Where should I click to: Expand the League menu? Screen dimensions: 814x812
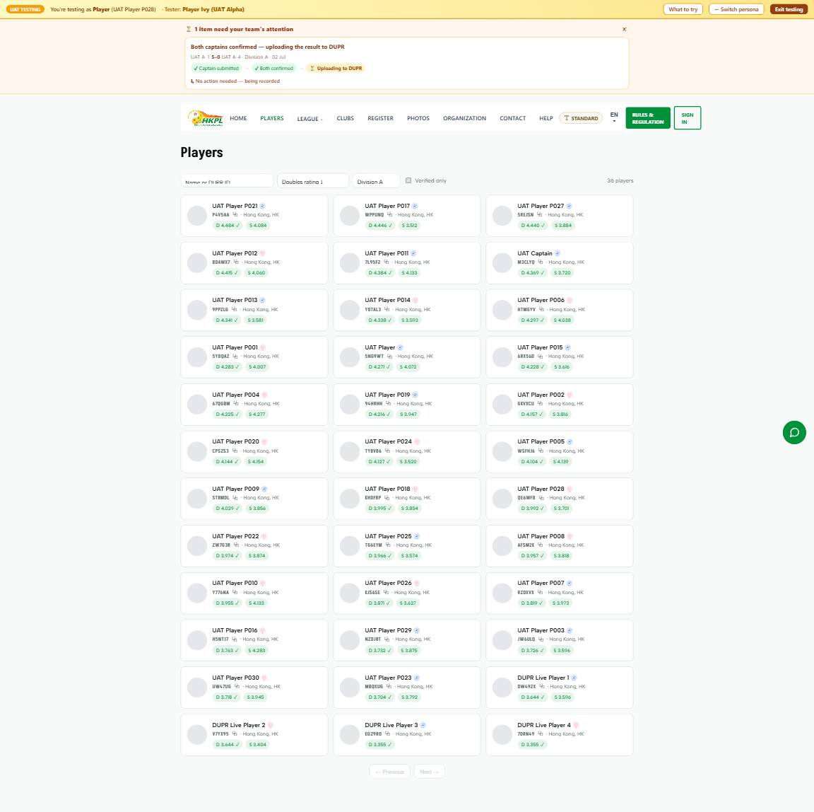tap(309, 119)
